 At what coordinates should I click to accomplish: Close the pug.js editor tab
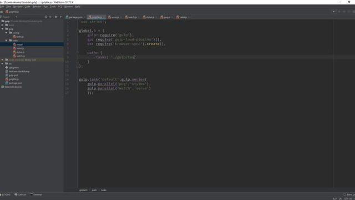173,17
